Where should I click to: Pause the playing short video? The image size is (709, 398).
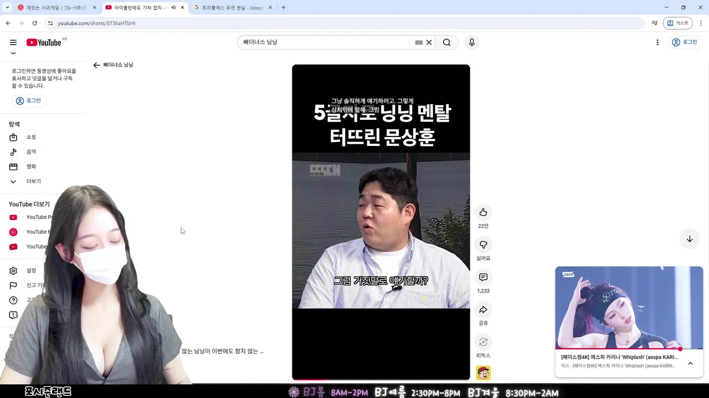pyautogui.click(x=381, y=222)
